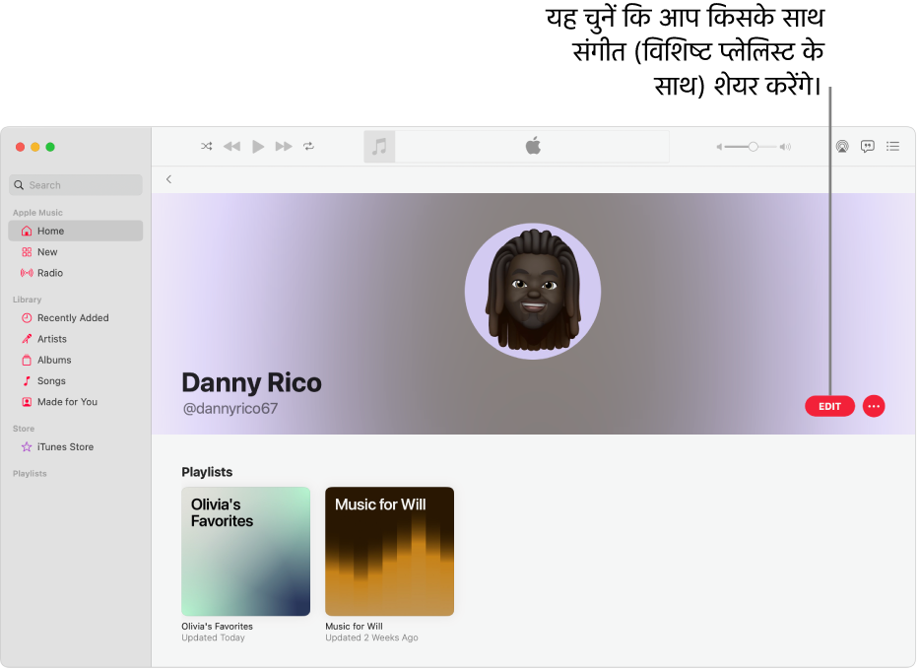The image size is (920, 671).
Task: Click the Playlists section heading in the sidebar
Action: 30,474
